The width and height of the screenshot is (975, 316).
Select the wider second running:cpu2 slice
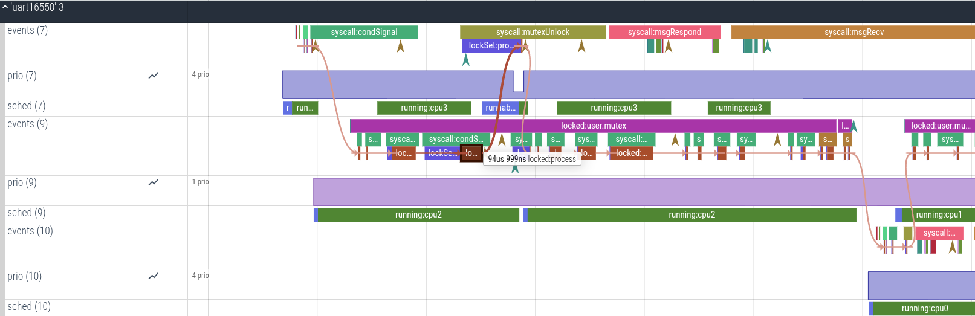[x=692, y=214]
